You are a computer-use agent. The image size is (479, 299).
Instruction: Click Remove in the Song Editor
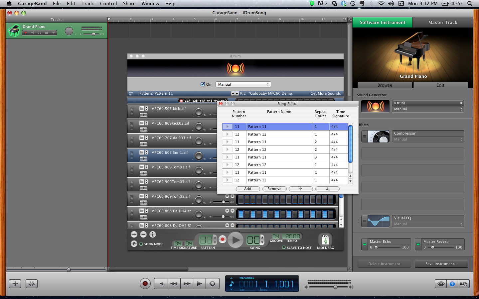coord(274,189)
